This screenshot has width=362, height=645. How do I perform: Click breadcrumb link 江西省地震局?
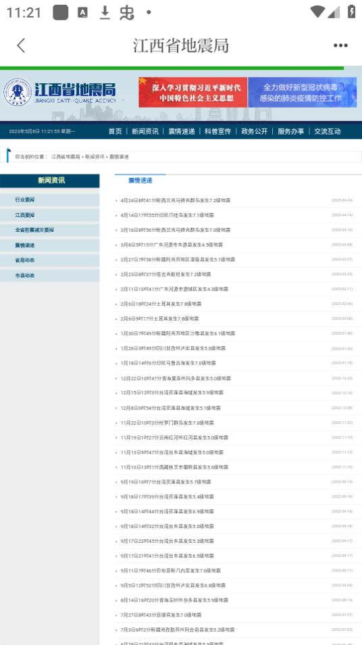pos(66,157)
